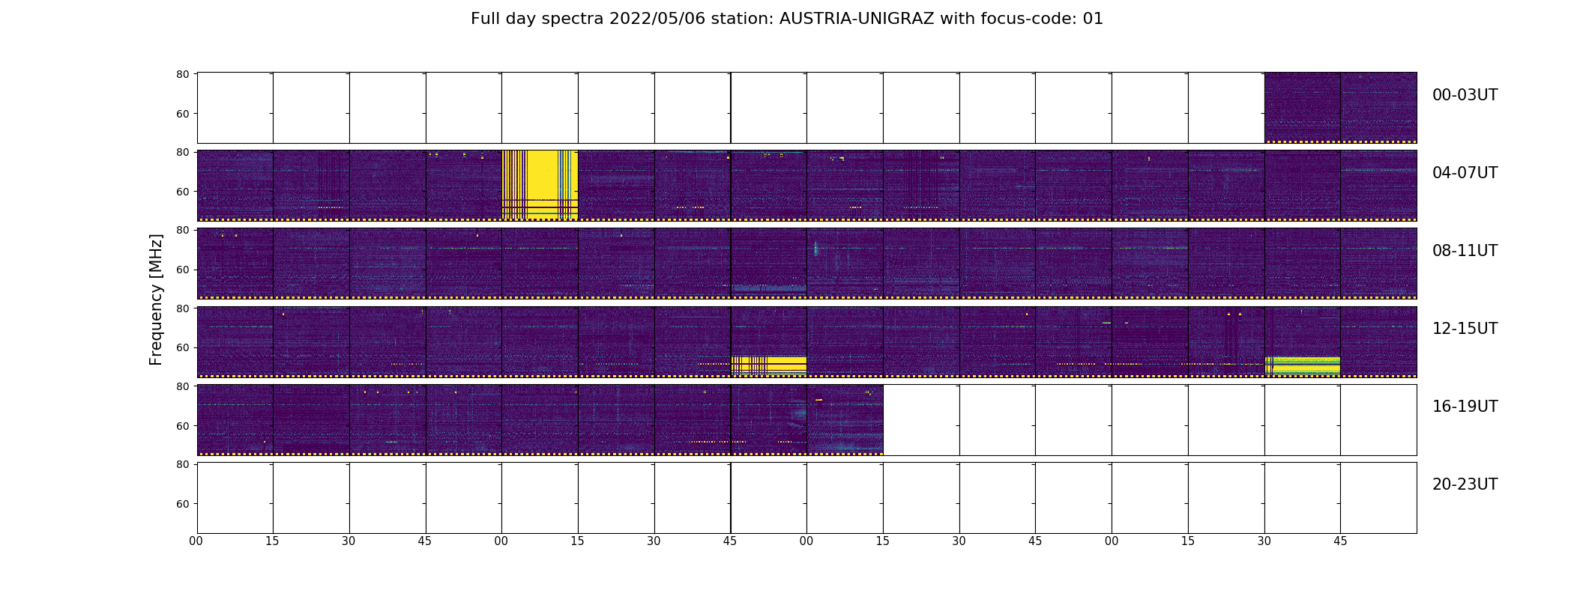Image resolution: width=1574 pixels, height=599 pixels.
Task: Click the last spectrogram panel in 00-03UT row
Action: 1378,108
